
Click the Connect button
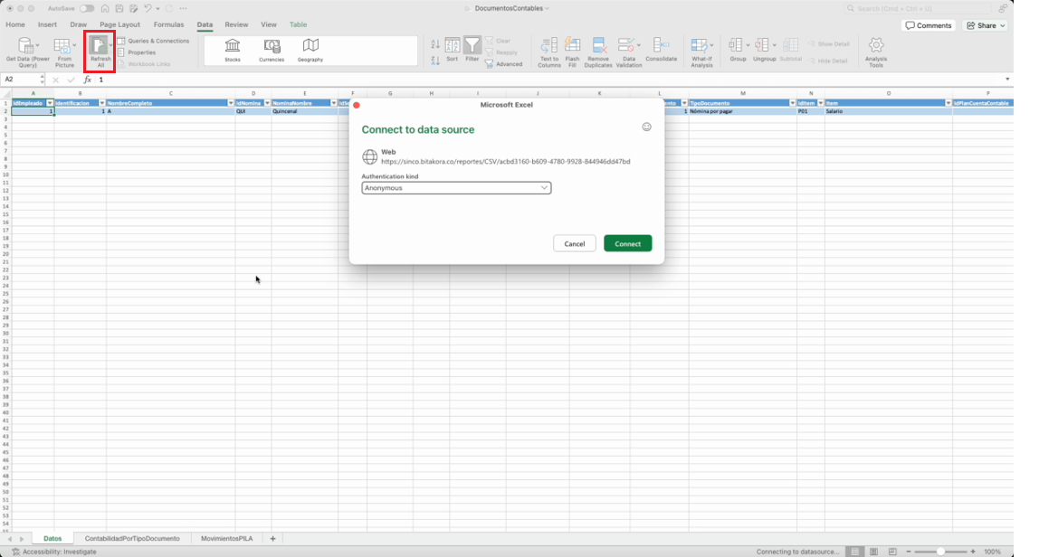tap(627, 244)
